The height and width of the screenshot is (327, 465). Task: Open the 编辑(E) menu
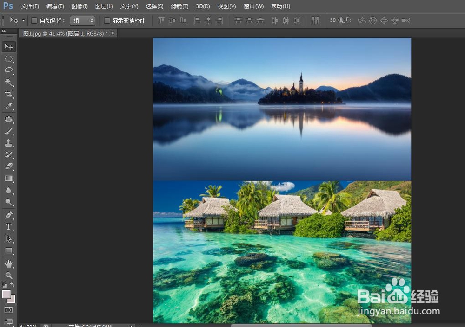coord(55,6)
